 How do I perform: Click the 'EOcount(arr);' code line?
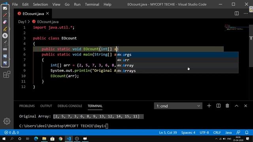64,76
